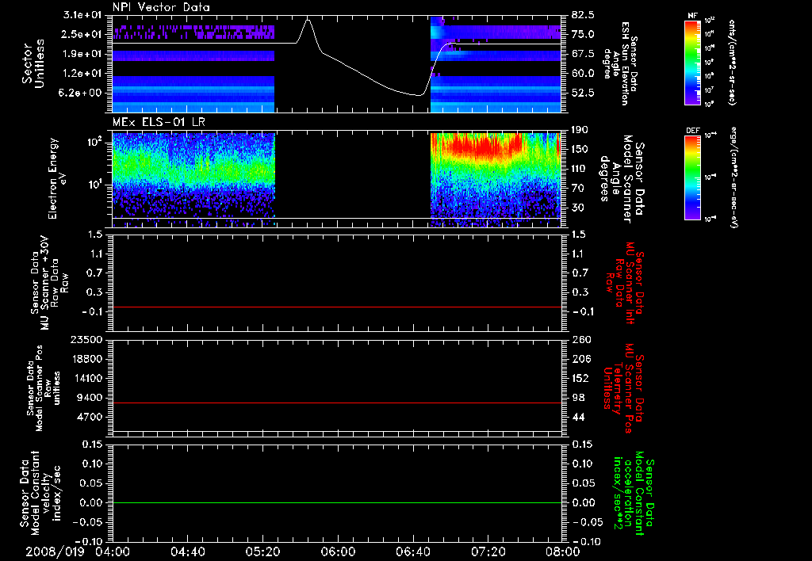
Task: Click the peak of the sun elevation curve
Action: tap(308, 20)
